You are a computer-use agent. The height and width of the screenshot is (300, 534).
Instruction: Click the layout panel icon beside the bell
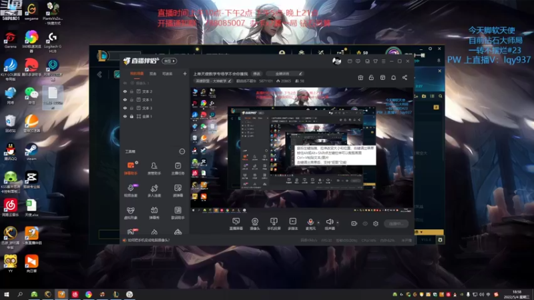(382, 77)
